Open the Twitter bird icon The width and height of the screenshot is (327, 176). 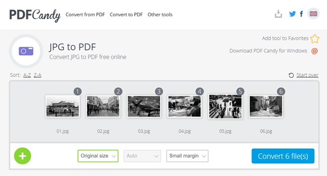[x=292, y=14]
